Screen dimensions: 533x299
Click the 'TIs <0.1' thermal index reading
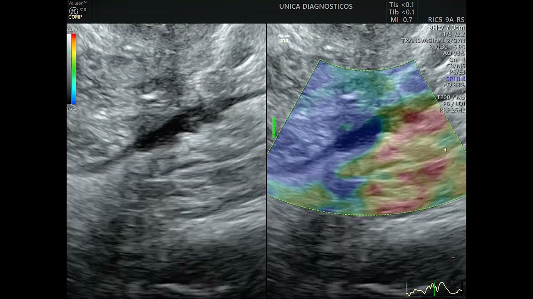tap(401, 5)
